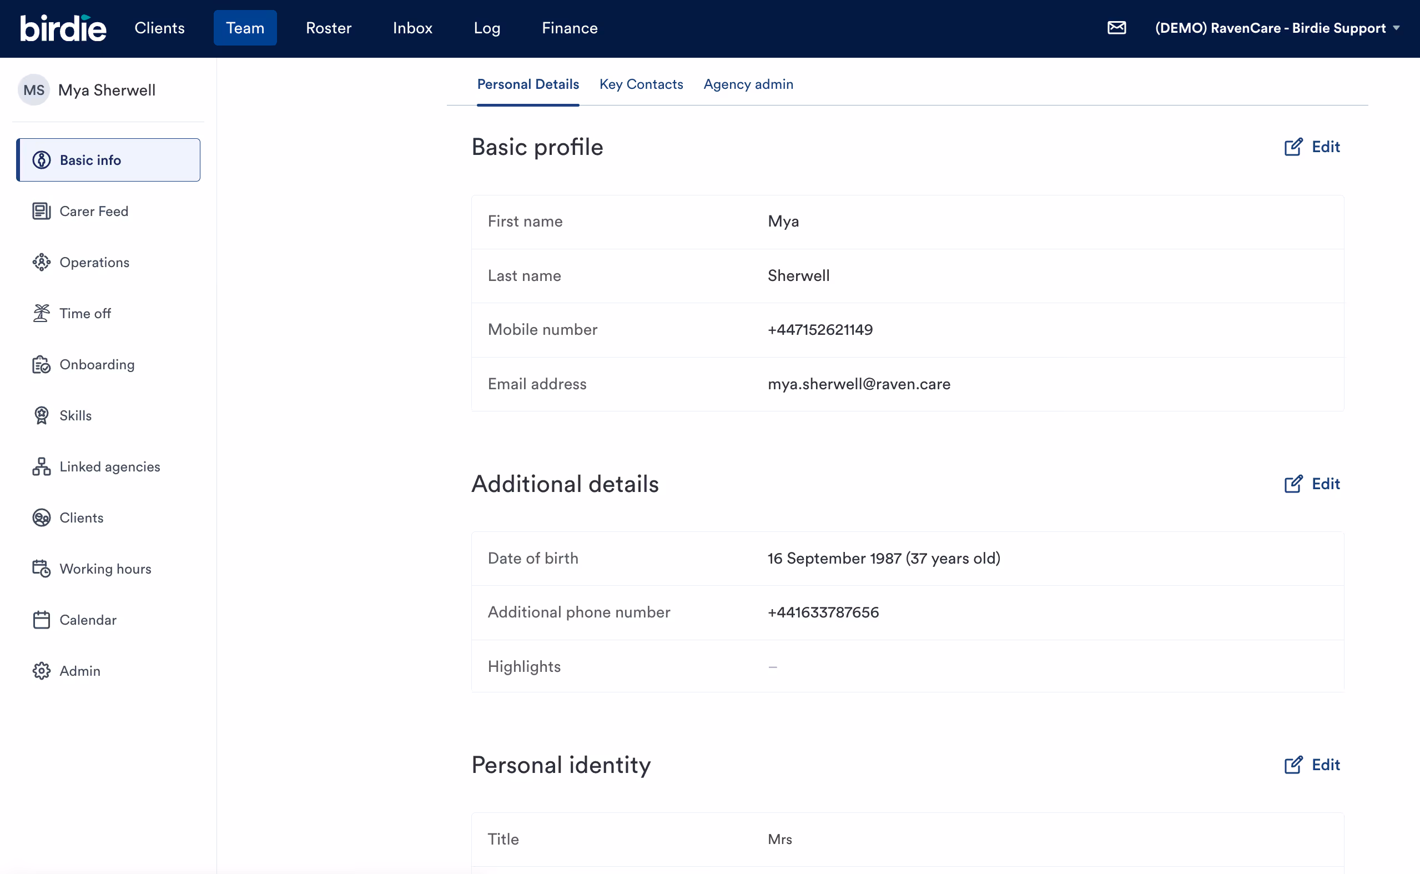
Task: Select the Working hours calendar-clock icon
Action: (41, 569)
